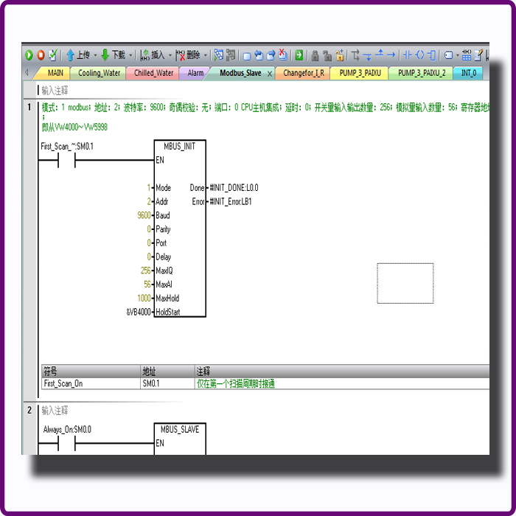Image resolution: width=516 pixels, height=516 pixels.
Task: Insert a contact instruction from toolbar
Action: coord(408,55)
